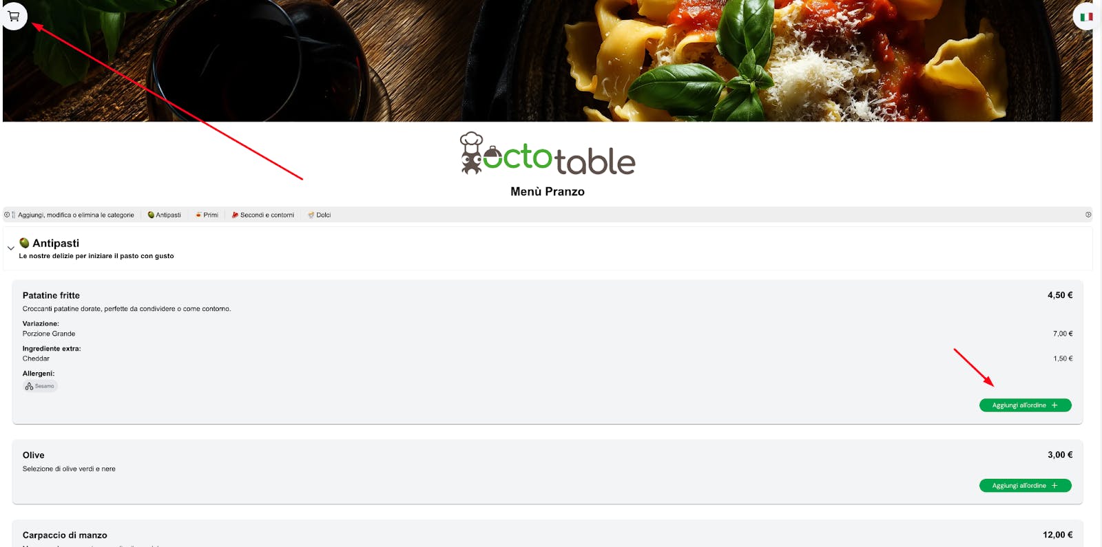Open the shopping cart icon
Screen dimensions: 1102x547
click(x=14, y=16)
